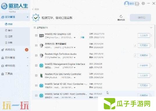
Task: Check the Intel Management Engine Interface checkbox
Action: (x=36, y=65)
